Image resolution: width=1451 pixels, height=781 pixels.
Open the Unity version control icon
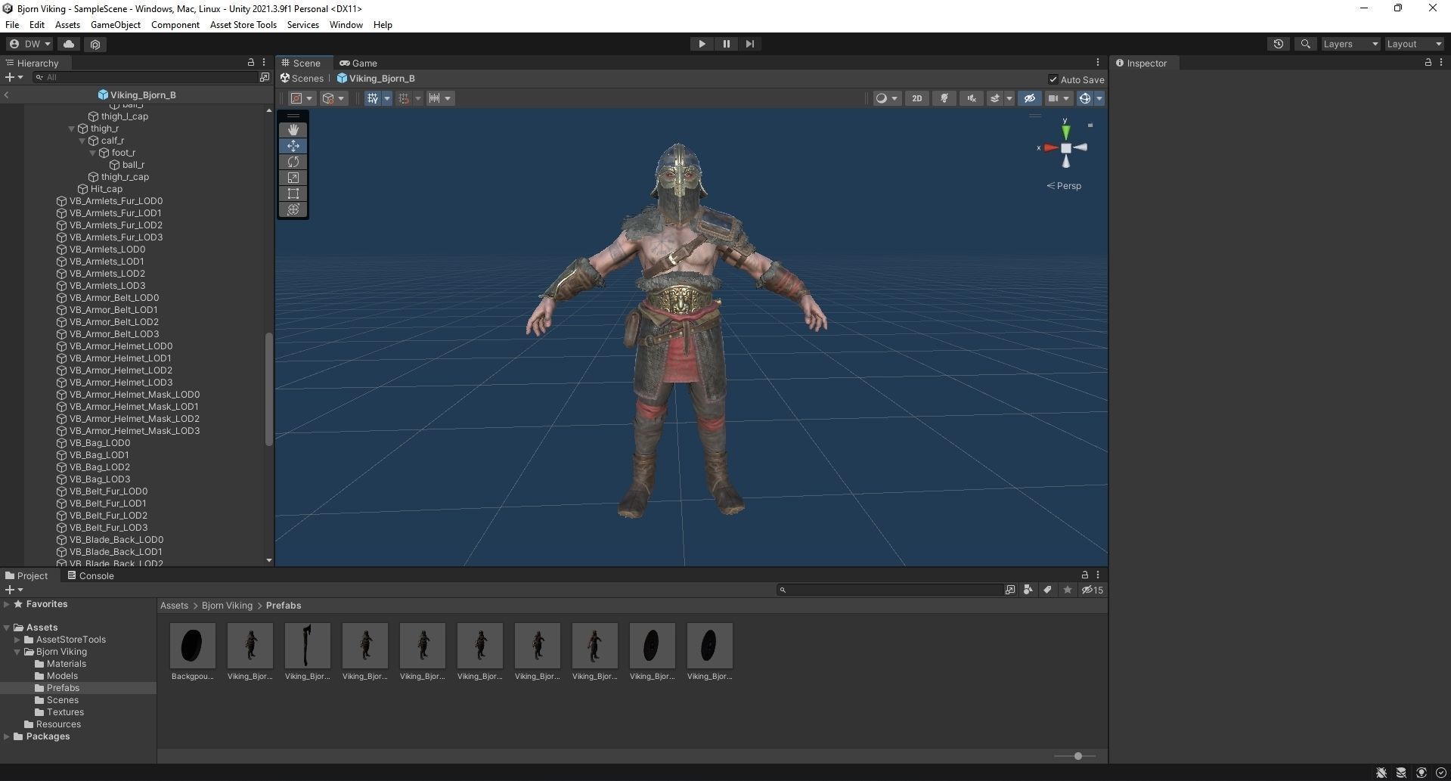(95, 44)
